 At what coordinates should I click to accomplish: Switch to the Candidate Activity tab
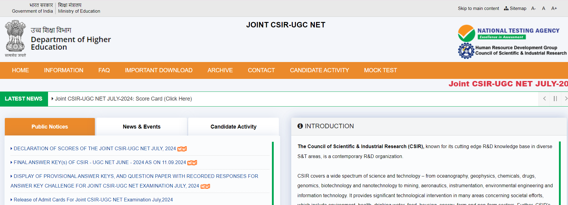click(x=234, y=127)
